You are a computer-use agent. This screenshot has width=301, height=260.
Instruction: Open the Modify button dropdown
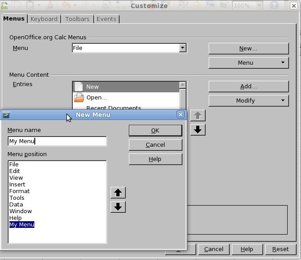pyautogui.click(x=248, y=100)
